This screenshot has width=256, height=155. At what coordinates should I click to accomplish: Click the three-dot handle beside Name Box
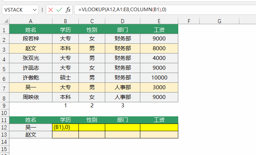(42, 10)
